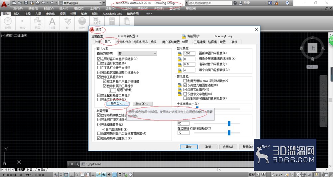Click the help question mark icon
Screen dimensions: 333x177
pos(287,3)
